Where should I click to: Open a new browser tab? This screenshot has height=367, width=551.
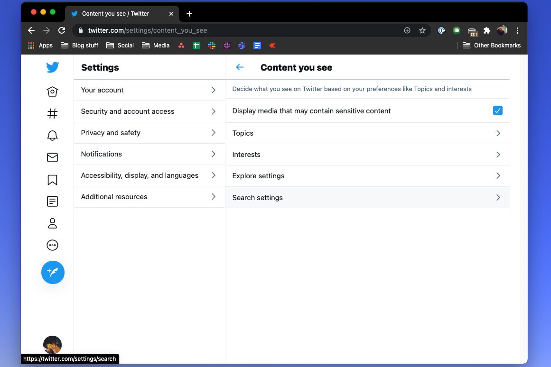click(189, 14)
